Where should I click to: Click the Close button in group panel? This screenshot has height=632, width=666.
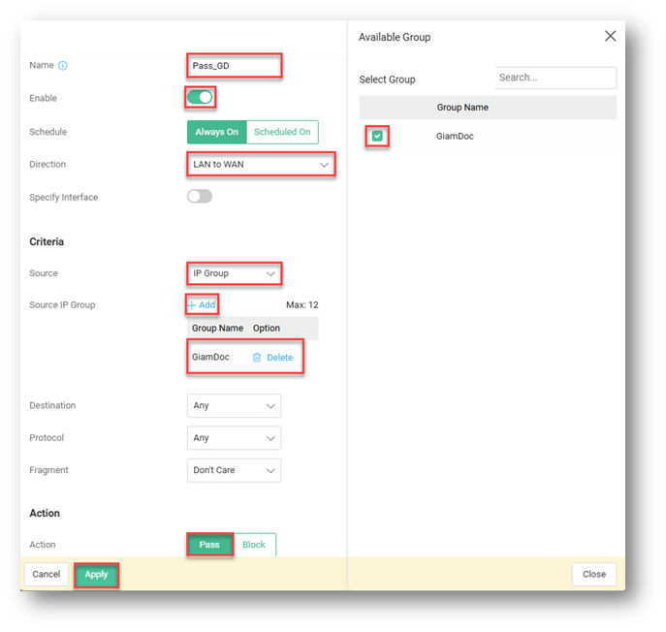click(593, 574)
